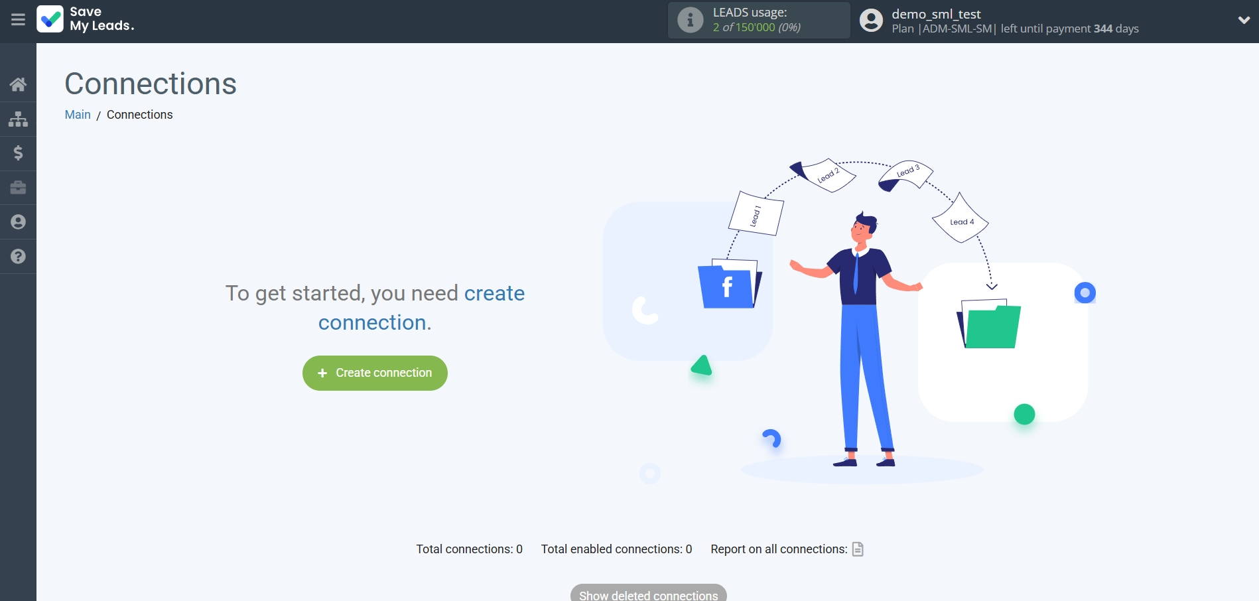Click the info icon beside LEADS usage
Viewport: 1259px width, 601px height.
coord(690,20)
